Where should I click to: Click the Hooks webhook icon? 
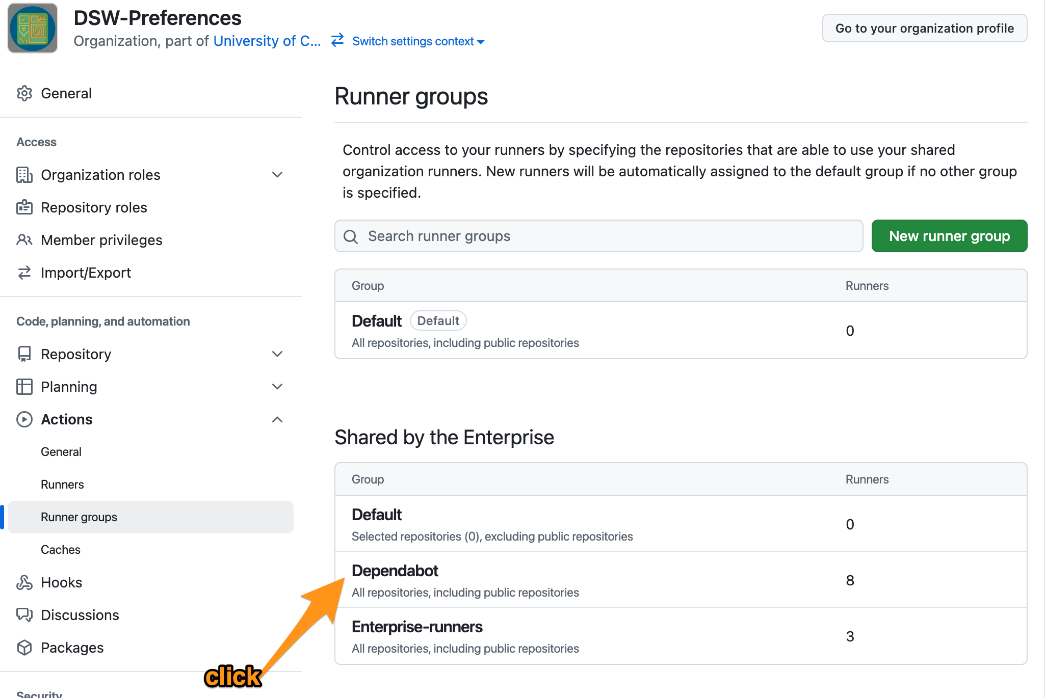click(x=24, y=582)
